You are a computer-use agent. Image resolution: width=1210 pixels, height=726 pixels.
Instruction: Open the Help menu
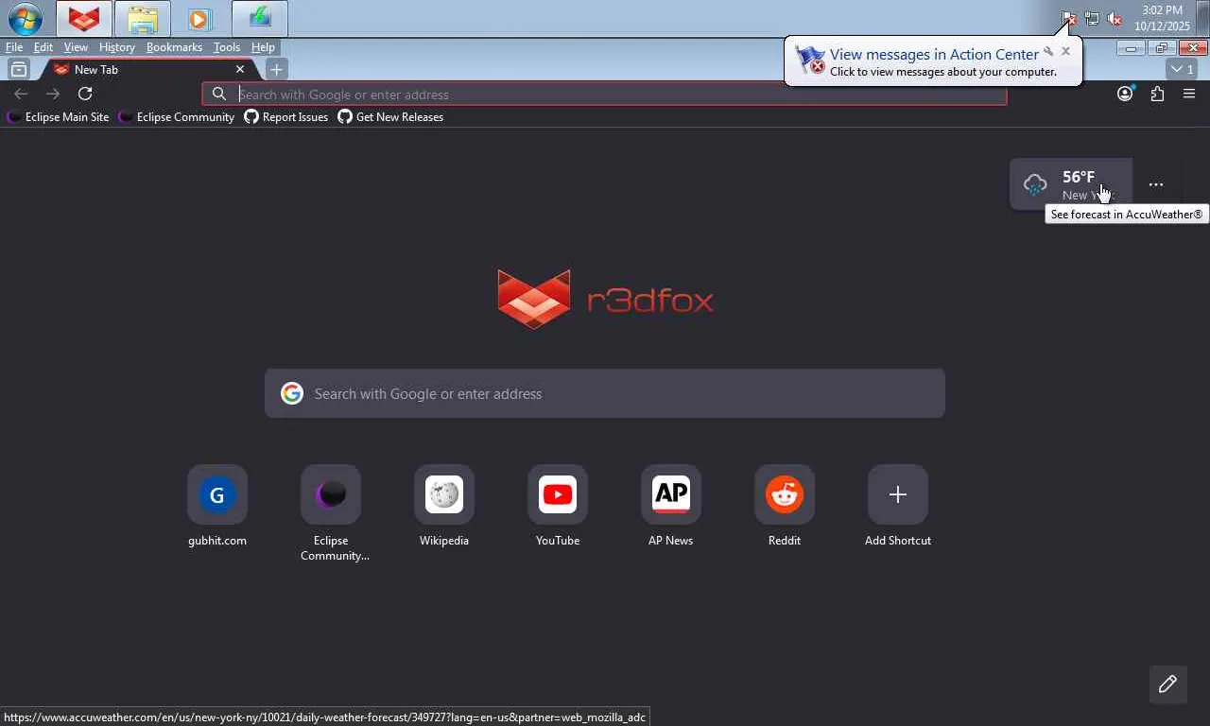pos(263,47)
